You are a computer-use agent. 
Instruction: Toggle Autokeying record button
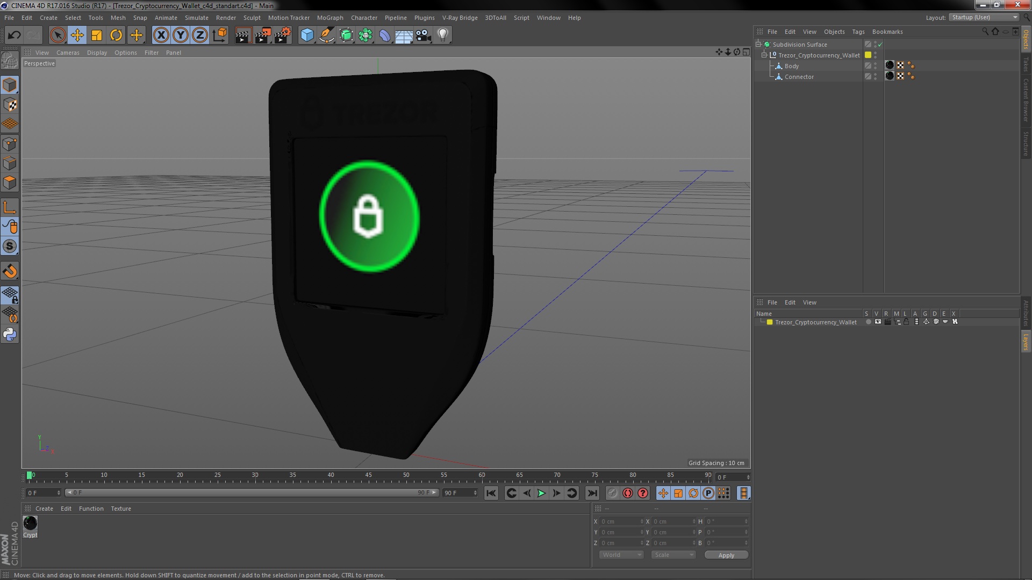coord(627,494)
